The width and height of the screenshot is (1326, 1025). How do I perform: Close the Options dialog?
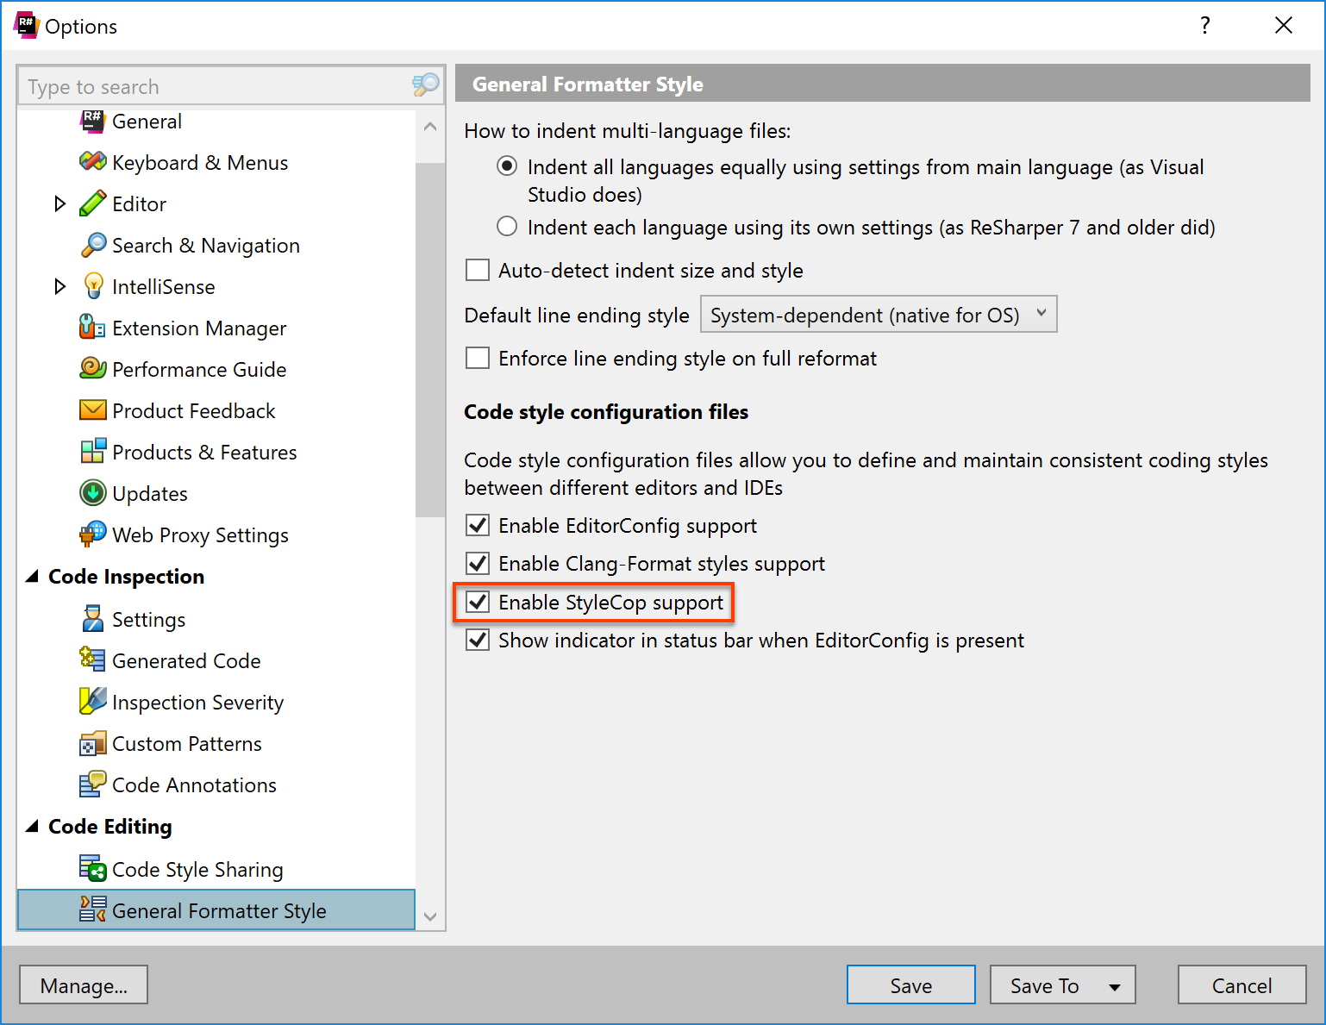point(1284,26)
